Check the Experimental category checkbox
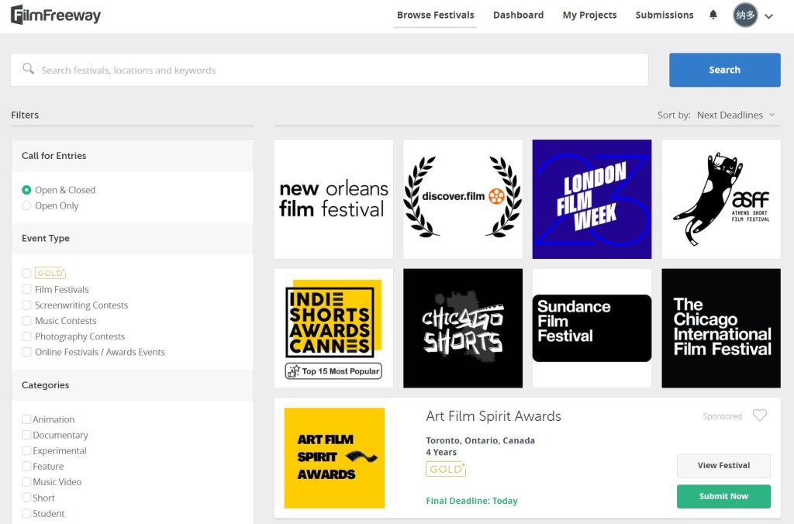794x524 pixels. coord(26,450)
